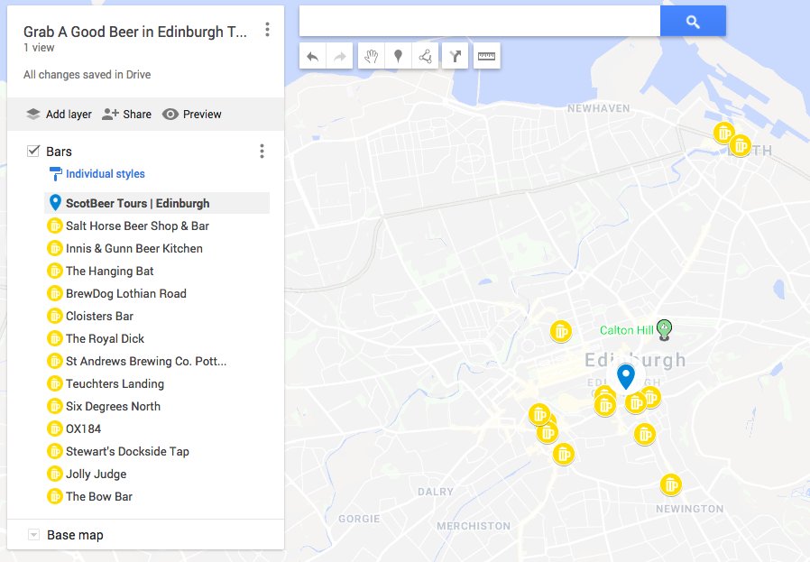810x562 pixels.
Task: Click the Preview button
Action: [191, 115]
